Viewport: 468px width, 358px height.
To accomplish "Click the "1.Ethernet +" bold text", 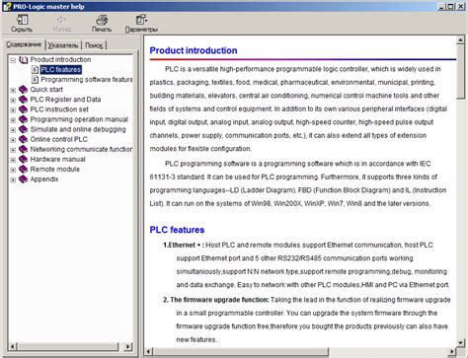I will point(184,246).
